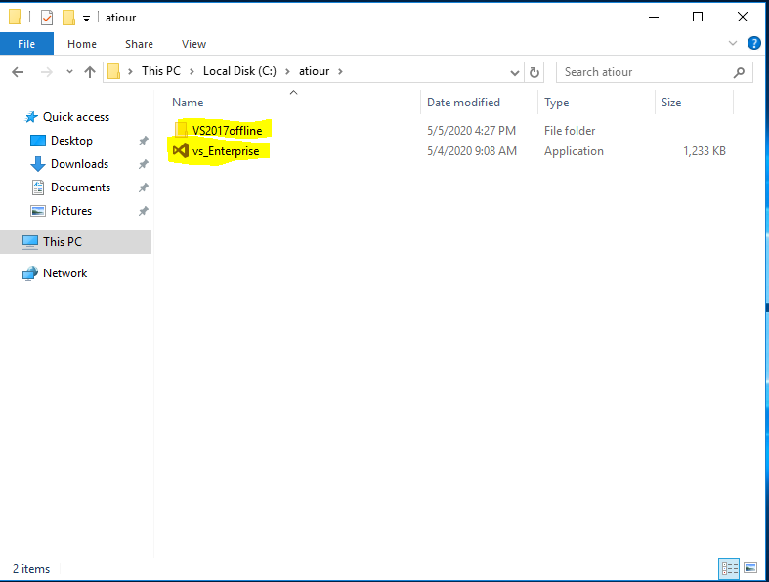Click the 1,233 KB size cell
769x582 pixels.
[x=705, y=151]
